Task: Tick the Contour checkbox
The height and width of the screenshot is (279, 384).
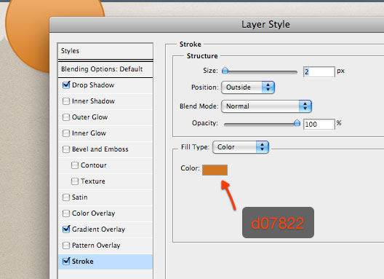Action: click(x=75, y=165)
